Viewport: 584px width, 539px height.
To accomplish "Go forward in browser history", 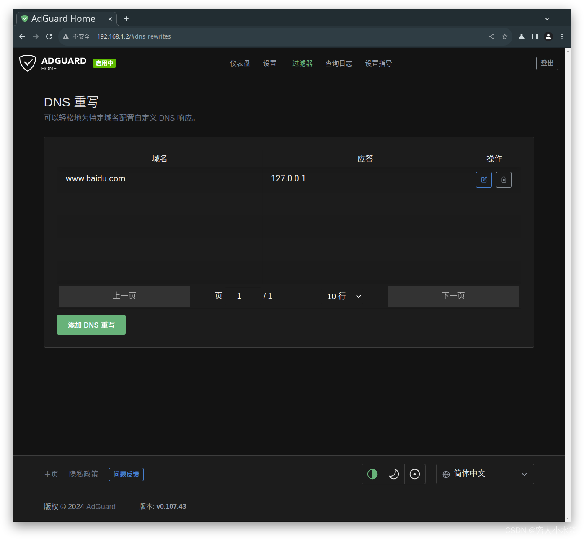I will point(36,36).
